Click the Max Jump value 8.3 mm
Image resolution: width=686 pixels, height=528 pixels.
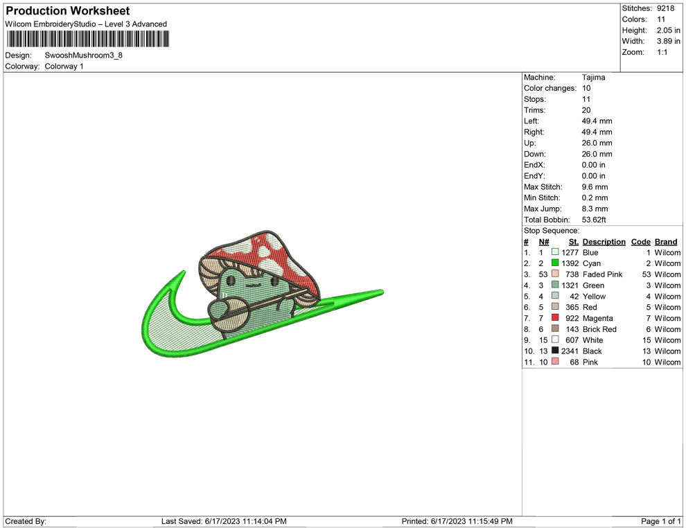tap(595, 209)
